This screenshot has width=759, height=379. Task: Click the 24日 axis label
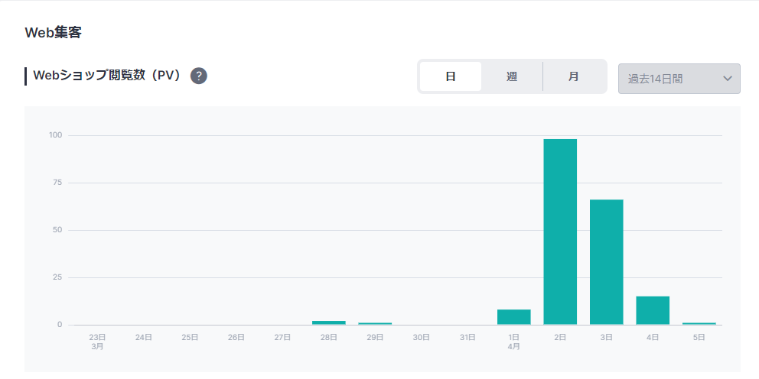point(144,338)
